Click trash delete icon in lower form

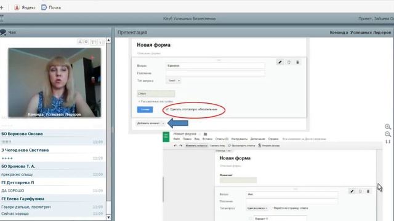[368, 191]
